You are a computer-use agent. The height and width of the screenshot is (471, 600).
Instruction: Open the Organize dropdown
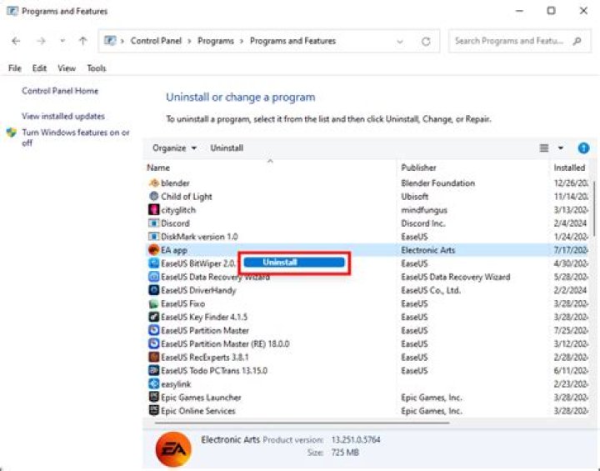tap(174, 148)
